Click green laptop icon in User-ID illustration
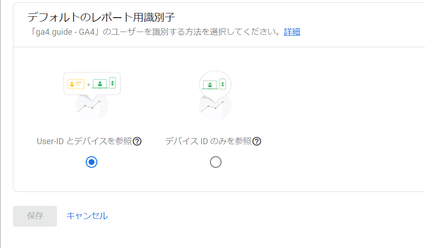This screenshot has width=425, height=248. (100, 84)
